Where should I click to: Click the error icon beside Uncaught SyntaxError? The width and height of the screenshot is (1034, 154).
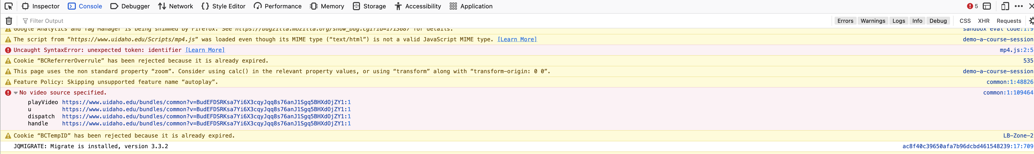coord(8,50)
